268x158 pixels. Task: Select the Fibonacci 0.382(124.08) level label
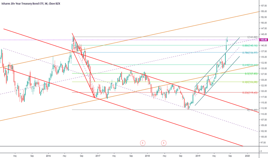pos(250,82)
